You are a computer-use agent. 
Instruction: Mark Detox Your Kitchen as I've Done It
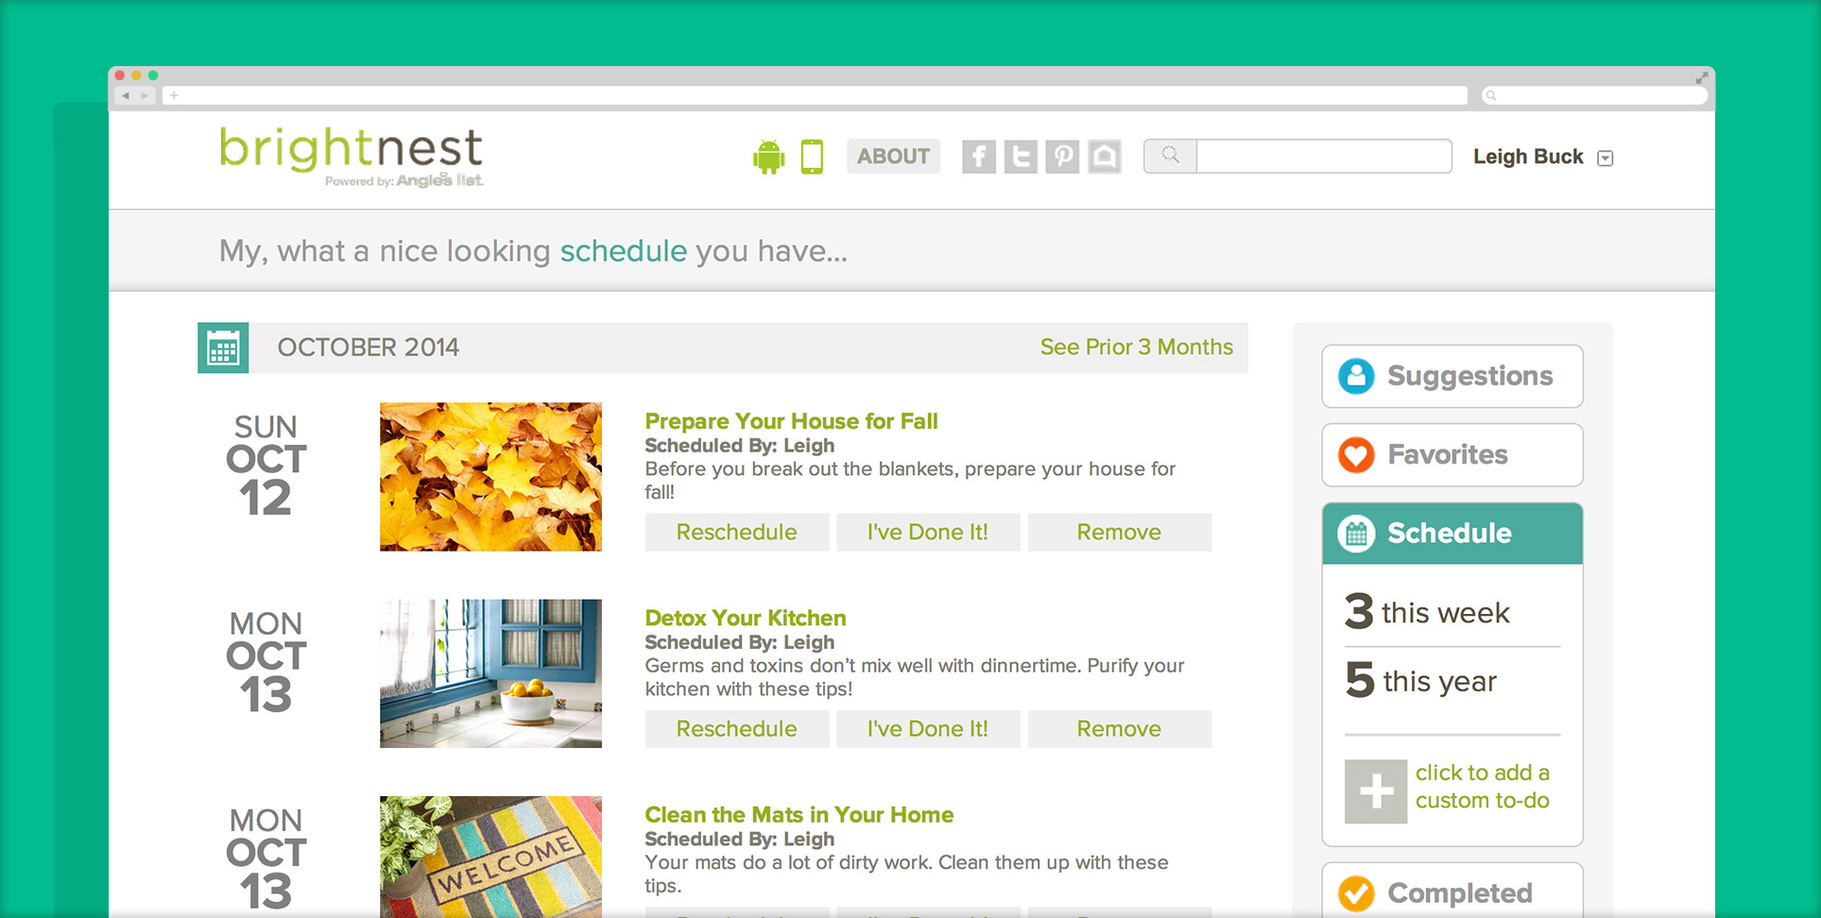tap(928, 729)
